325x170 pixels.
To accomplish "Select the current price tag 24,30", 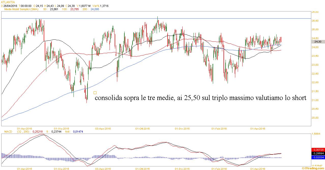I will (x=318, y=42).
